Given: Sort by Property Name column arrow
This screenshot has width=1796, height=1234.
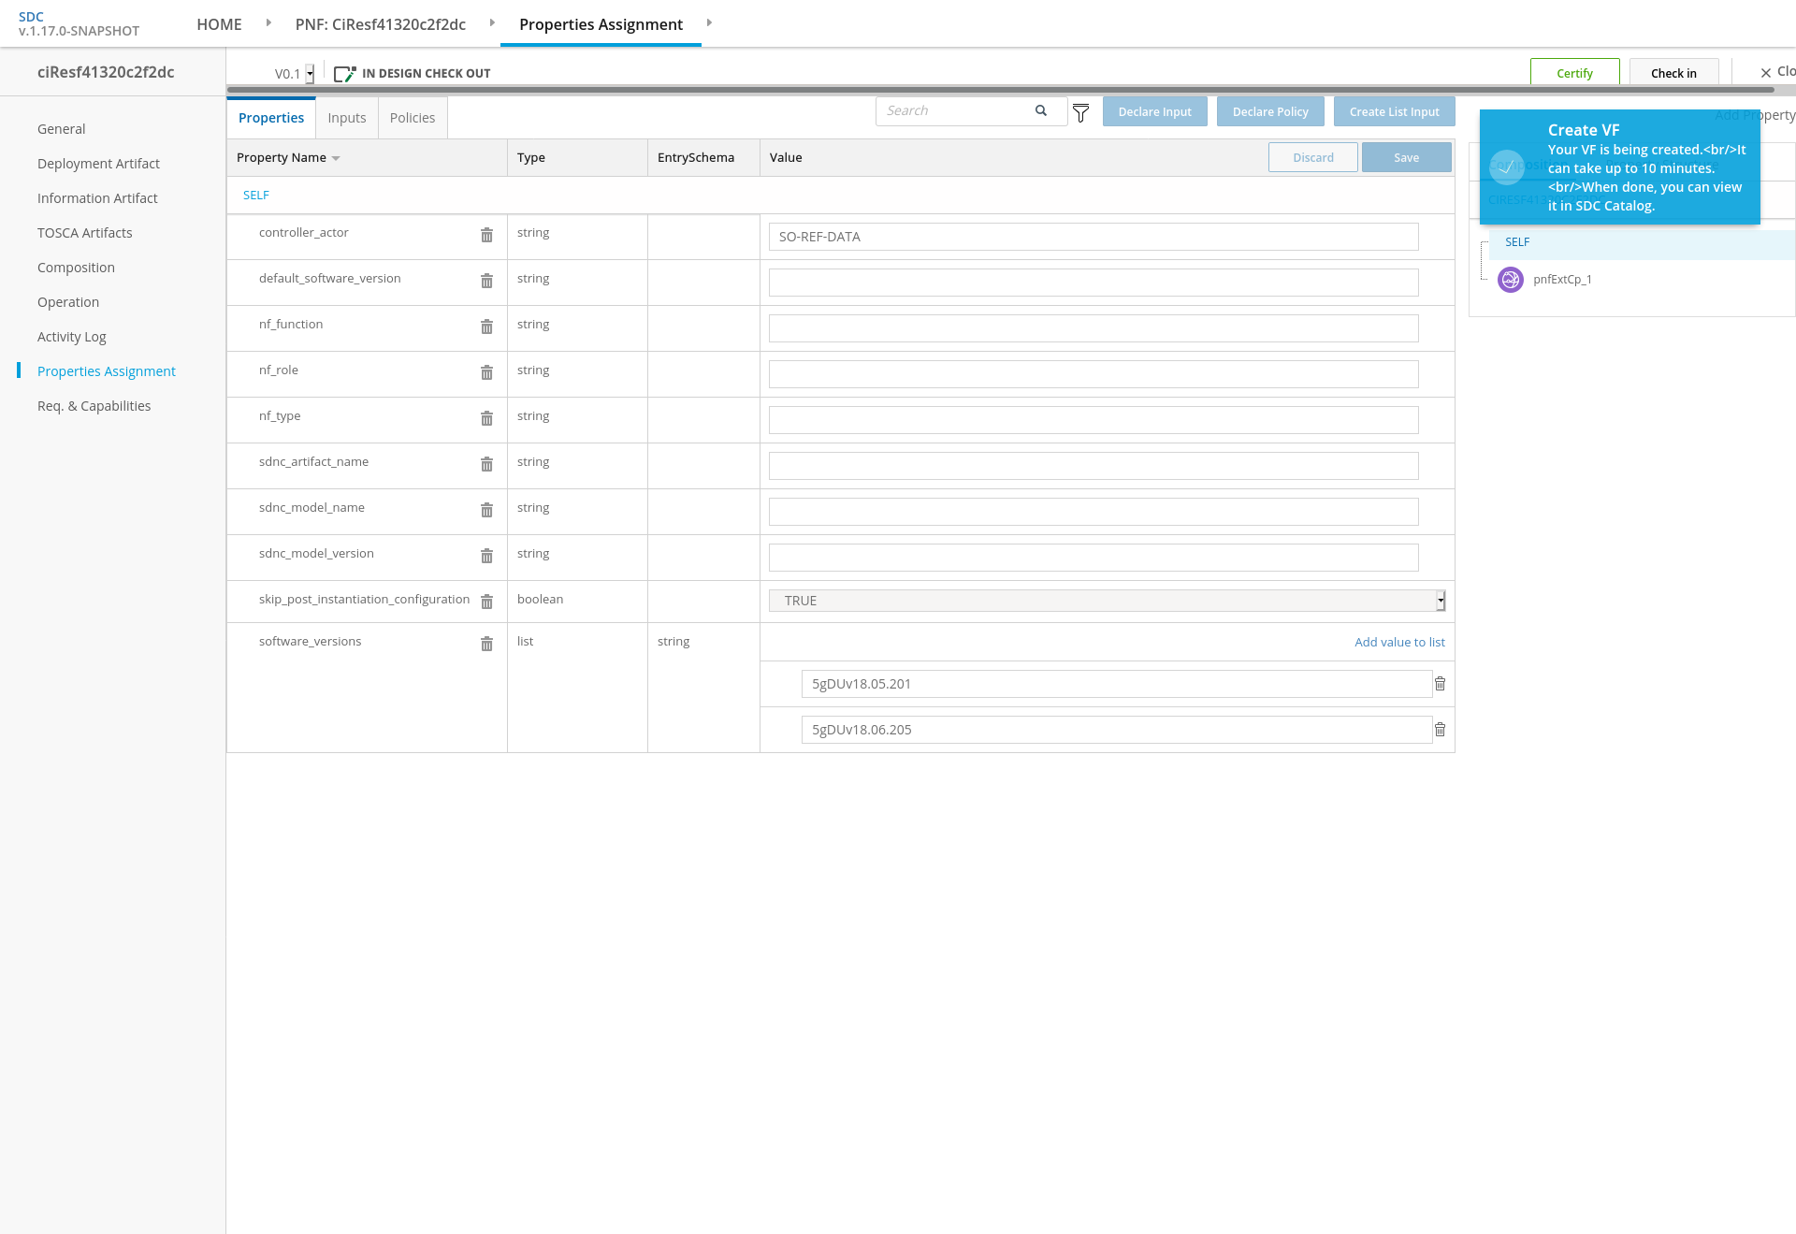Looking at the screenshot, I should tap(336, 158).
